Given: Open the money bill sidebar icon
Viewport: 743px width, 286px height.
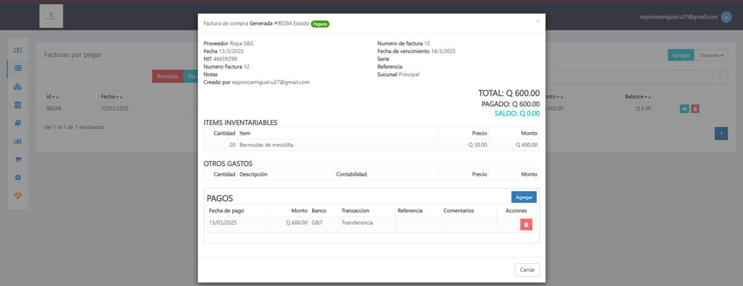Looking at the screenshot, I should (x=18, y=50).
